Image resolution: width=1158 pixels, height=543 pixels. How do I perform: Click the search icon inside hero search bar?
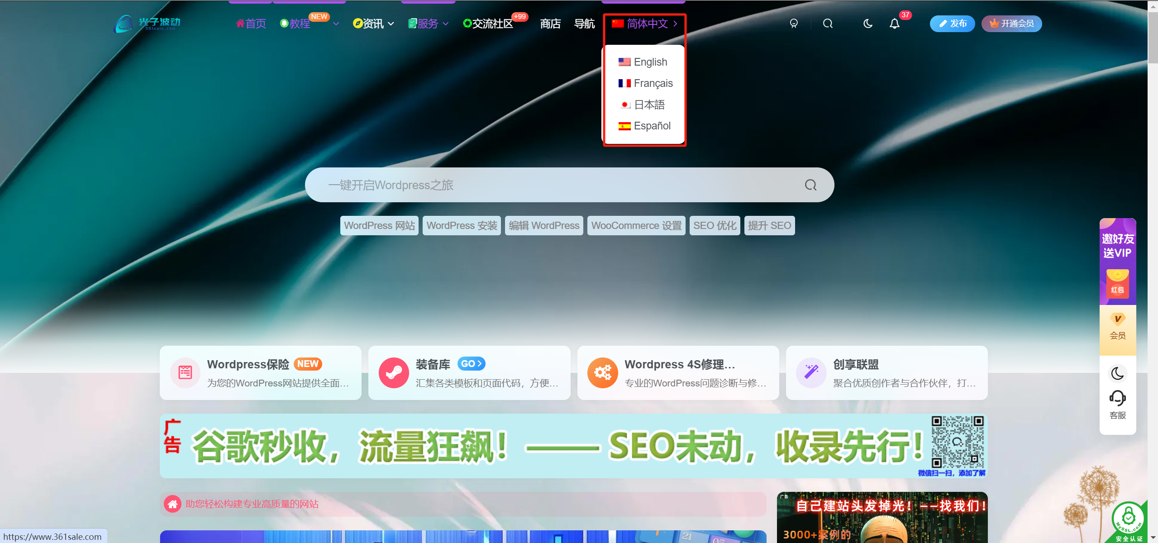click(x=810, y=185)
